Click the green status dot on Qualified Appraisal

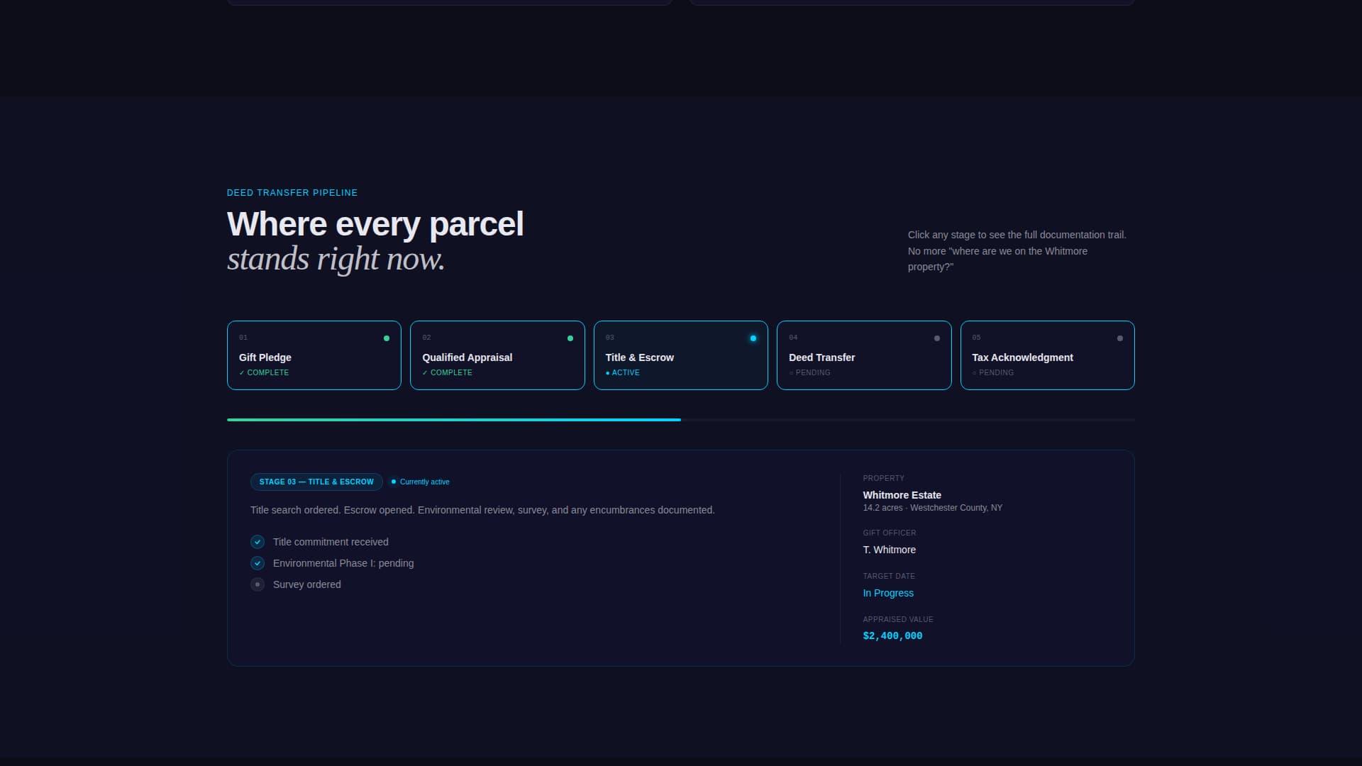tap(570, 338)
